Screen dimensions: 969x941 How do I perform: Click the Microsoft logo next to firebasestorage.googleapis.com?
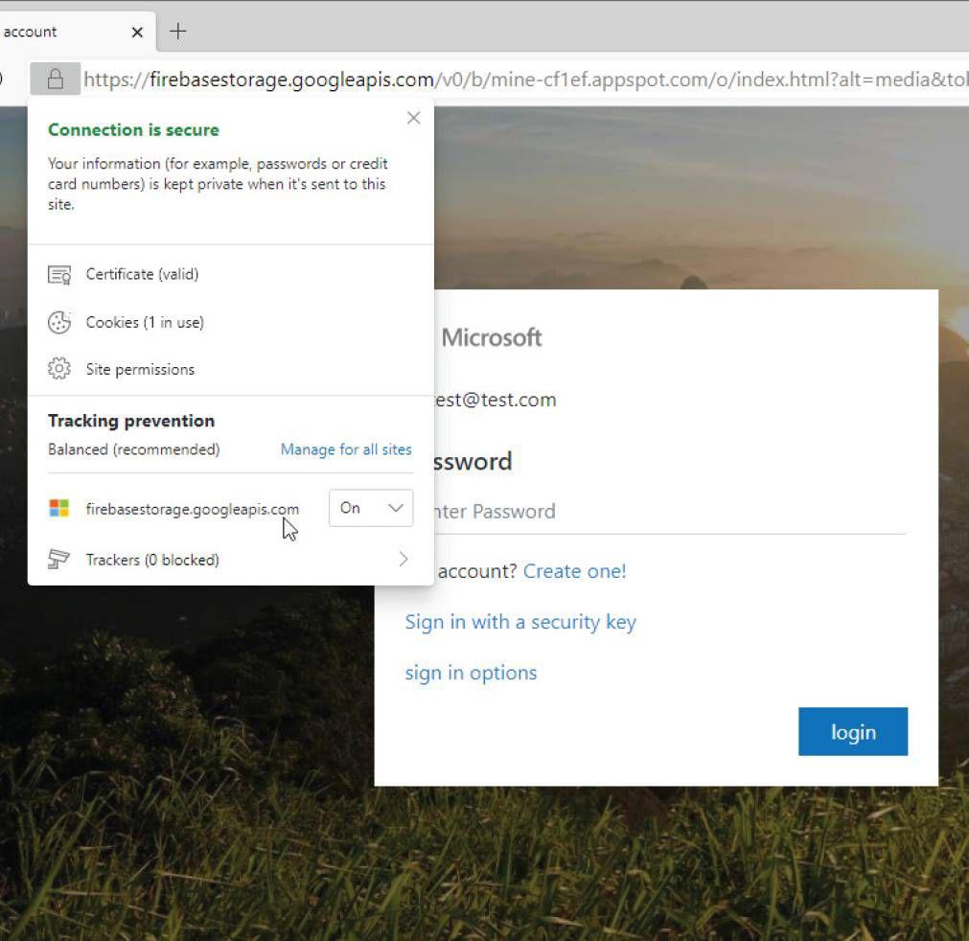pyautogui.click(x=59, y=509)
